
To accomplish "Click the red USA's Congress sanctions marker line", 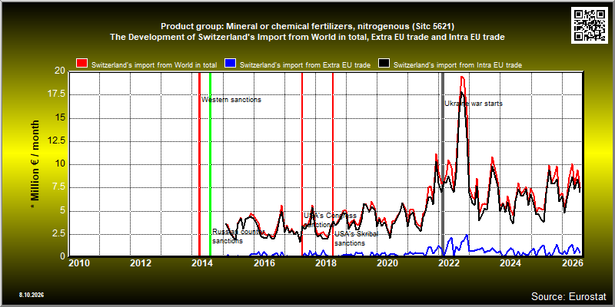I will (x=302, y=164).
